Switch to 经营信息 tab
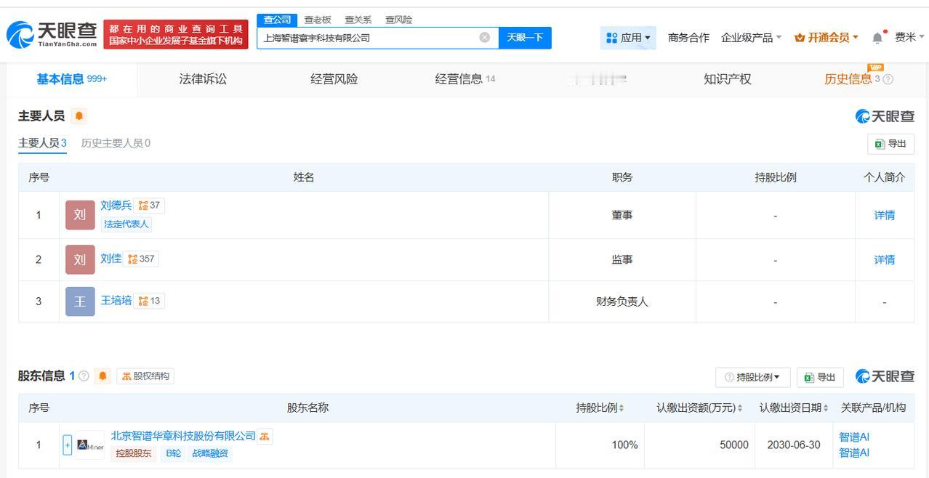The image size is (929, 478). pyautogui.click(x=465, y=79)
